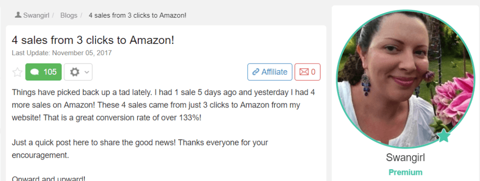Screen dimensions: 480x181
Task: Click the Affiliate link button
Action: pos(270,72)
